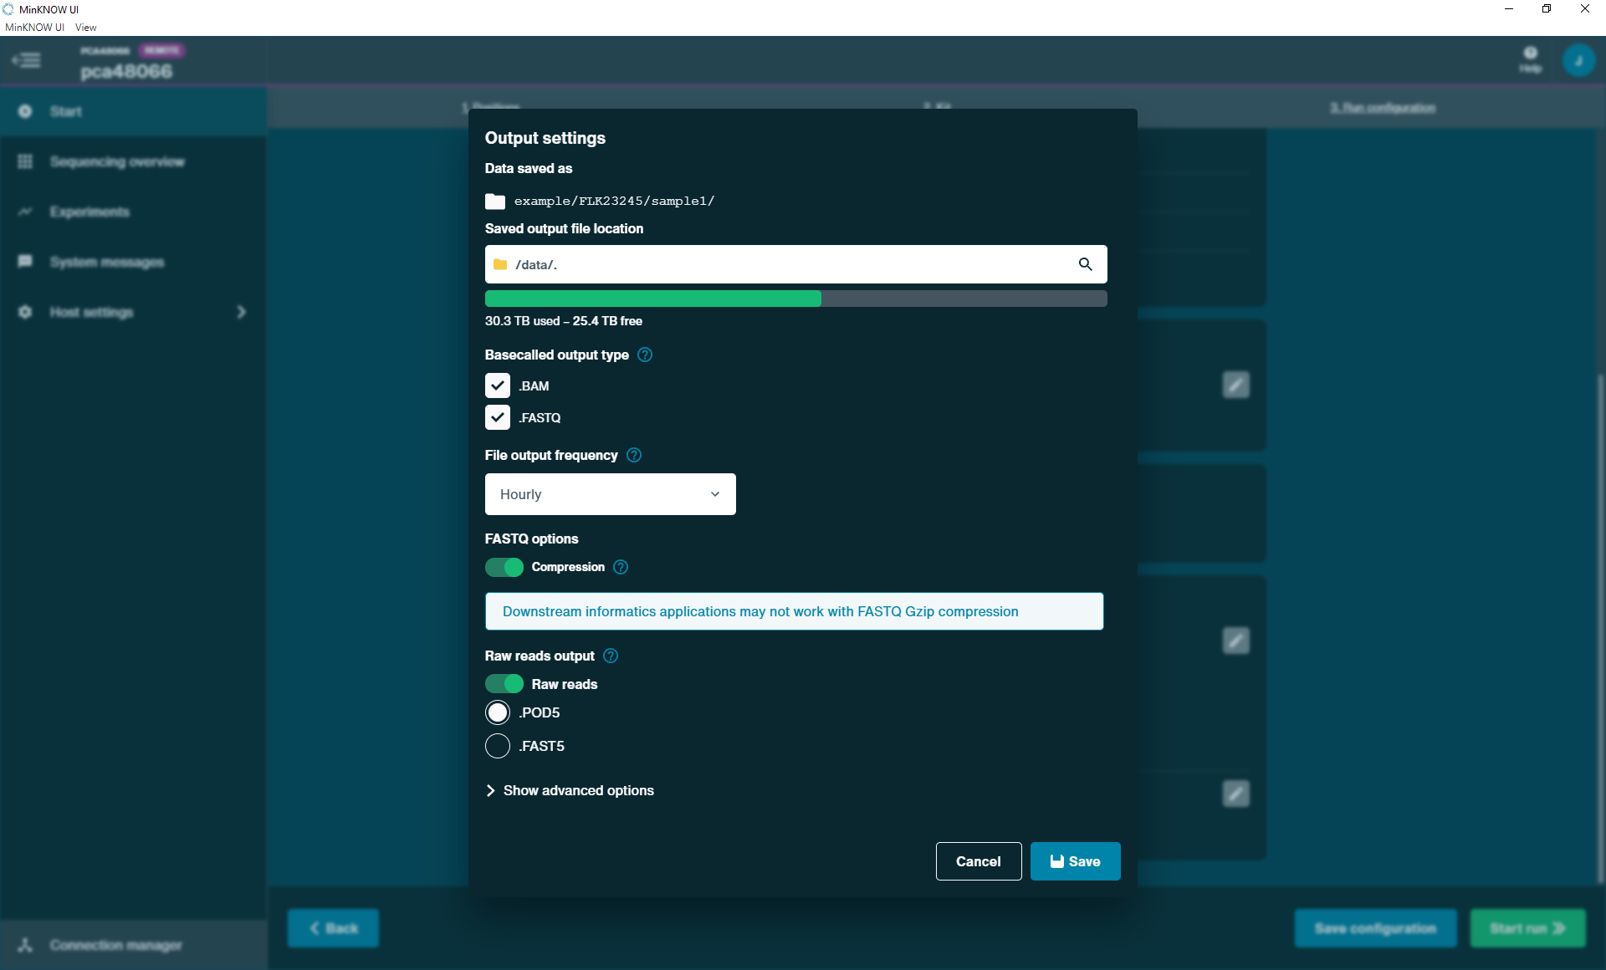Viewport: 1606px width, 970px height.
Task: Save the output settings
Action: coord(1075,861)
